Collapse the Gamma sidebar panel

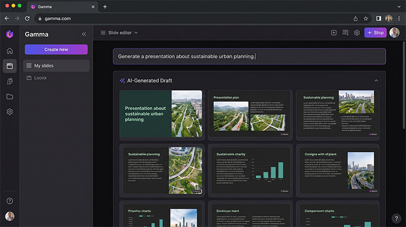[x=84, y=34]
